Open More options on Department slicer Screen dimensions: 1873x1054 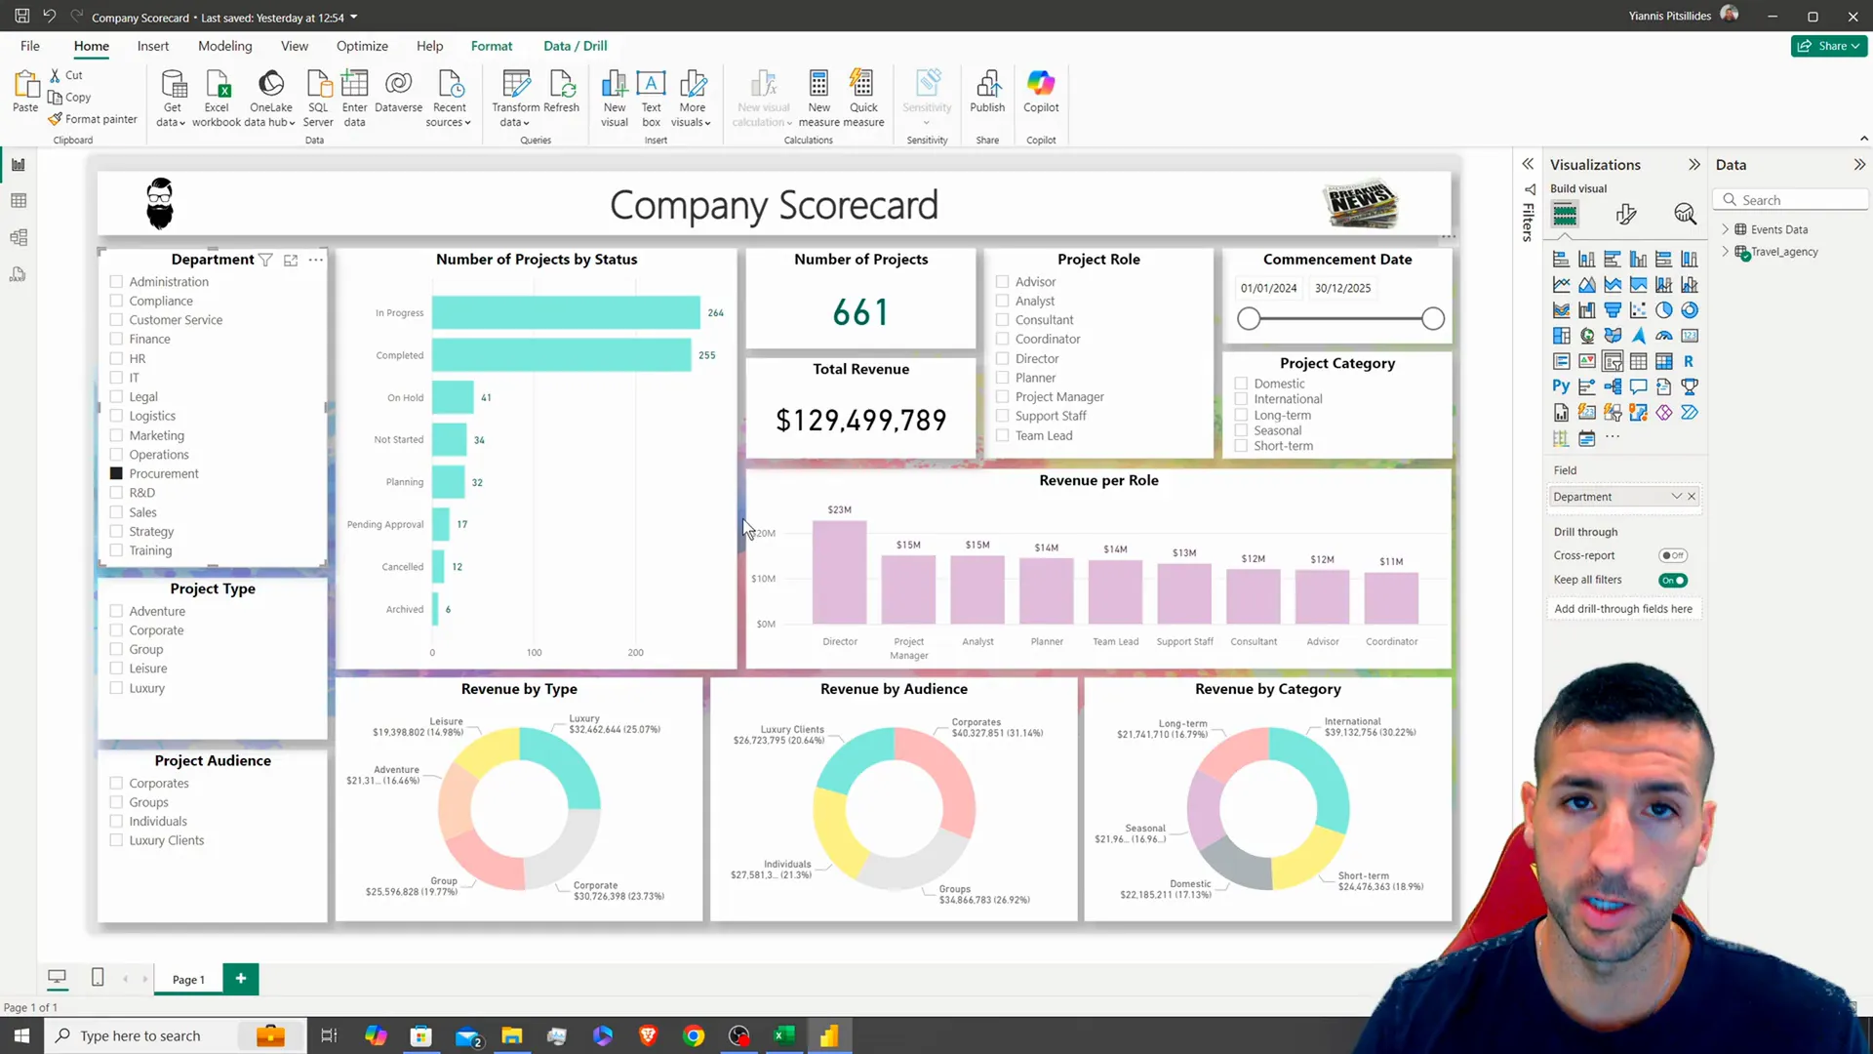(x=316, y=260)
